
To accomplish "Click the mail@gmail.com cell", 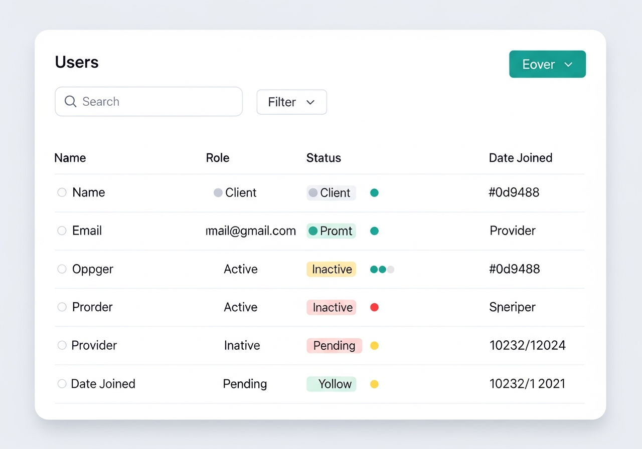I will 251,231.
